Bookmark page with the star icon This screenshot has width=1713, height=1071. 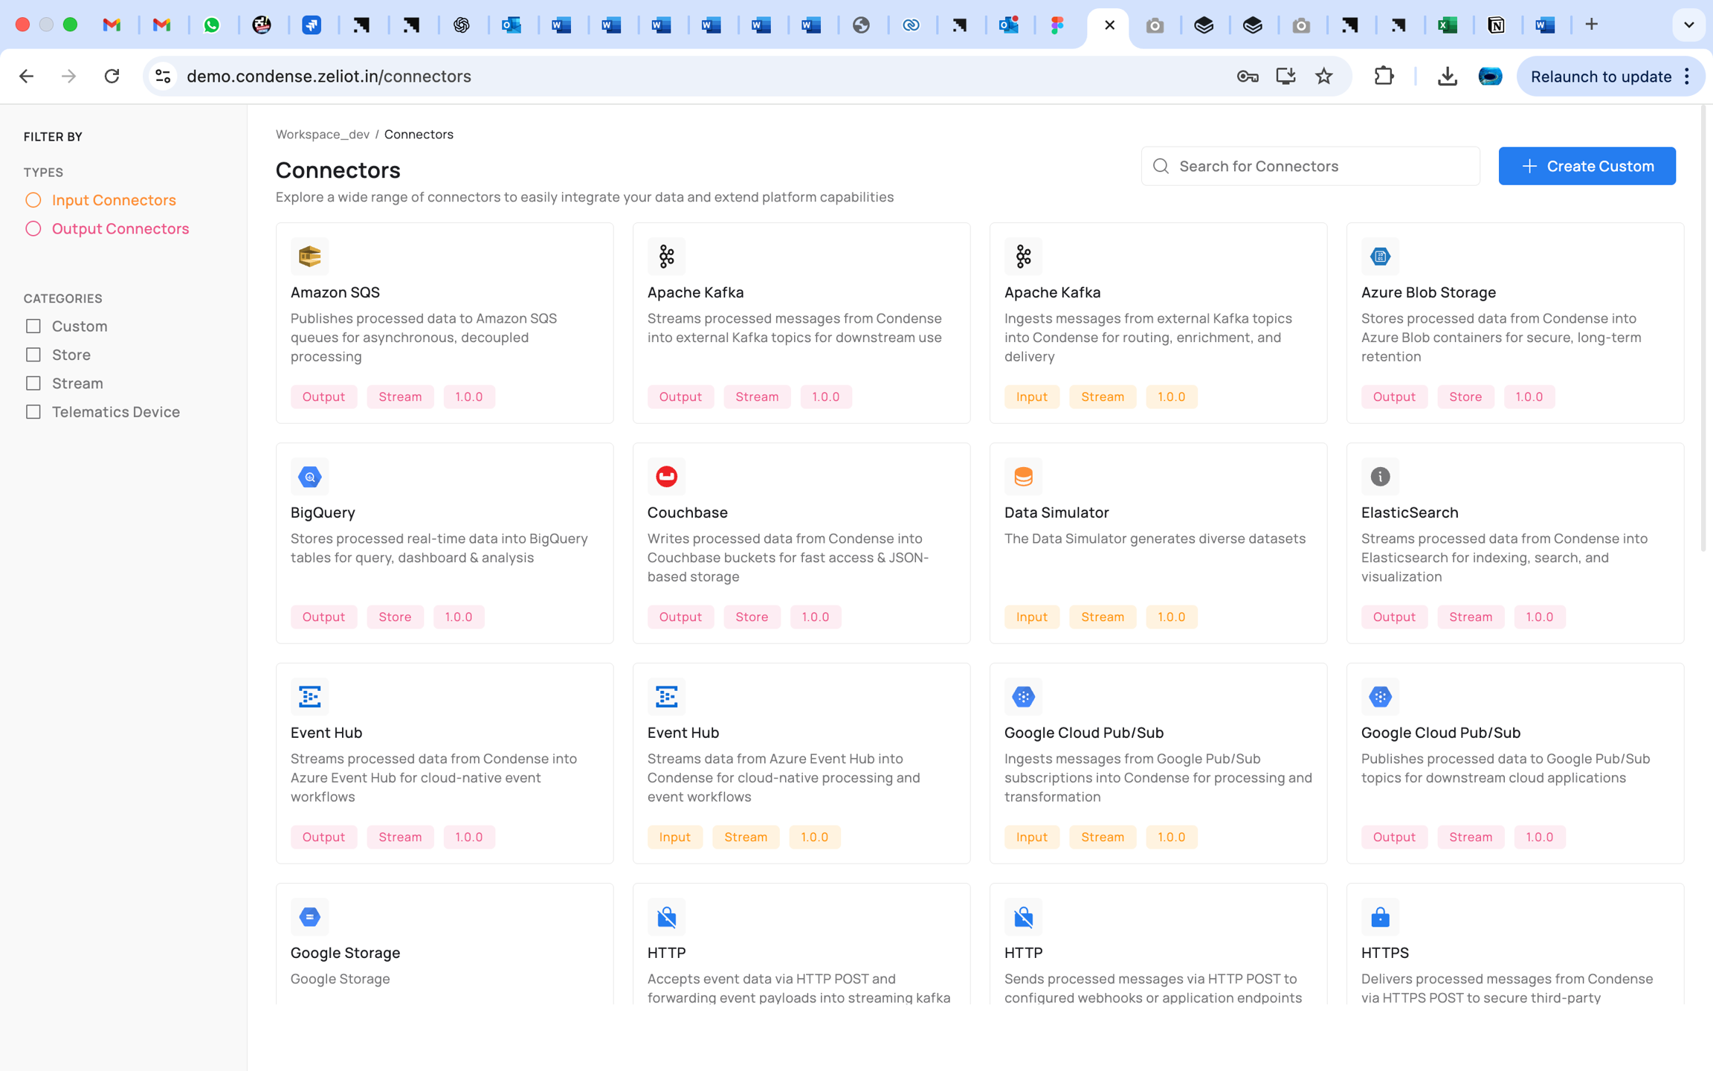pos(1324,76)
